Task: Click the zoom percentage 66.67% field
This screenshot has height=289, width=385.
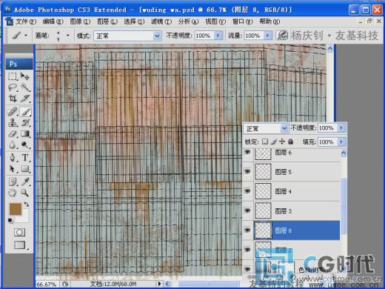Action: [47, 284]
